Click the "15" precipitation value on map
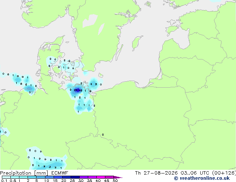Screen dimensions: 236x182 80,90
